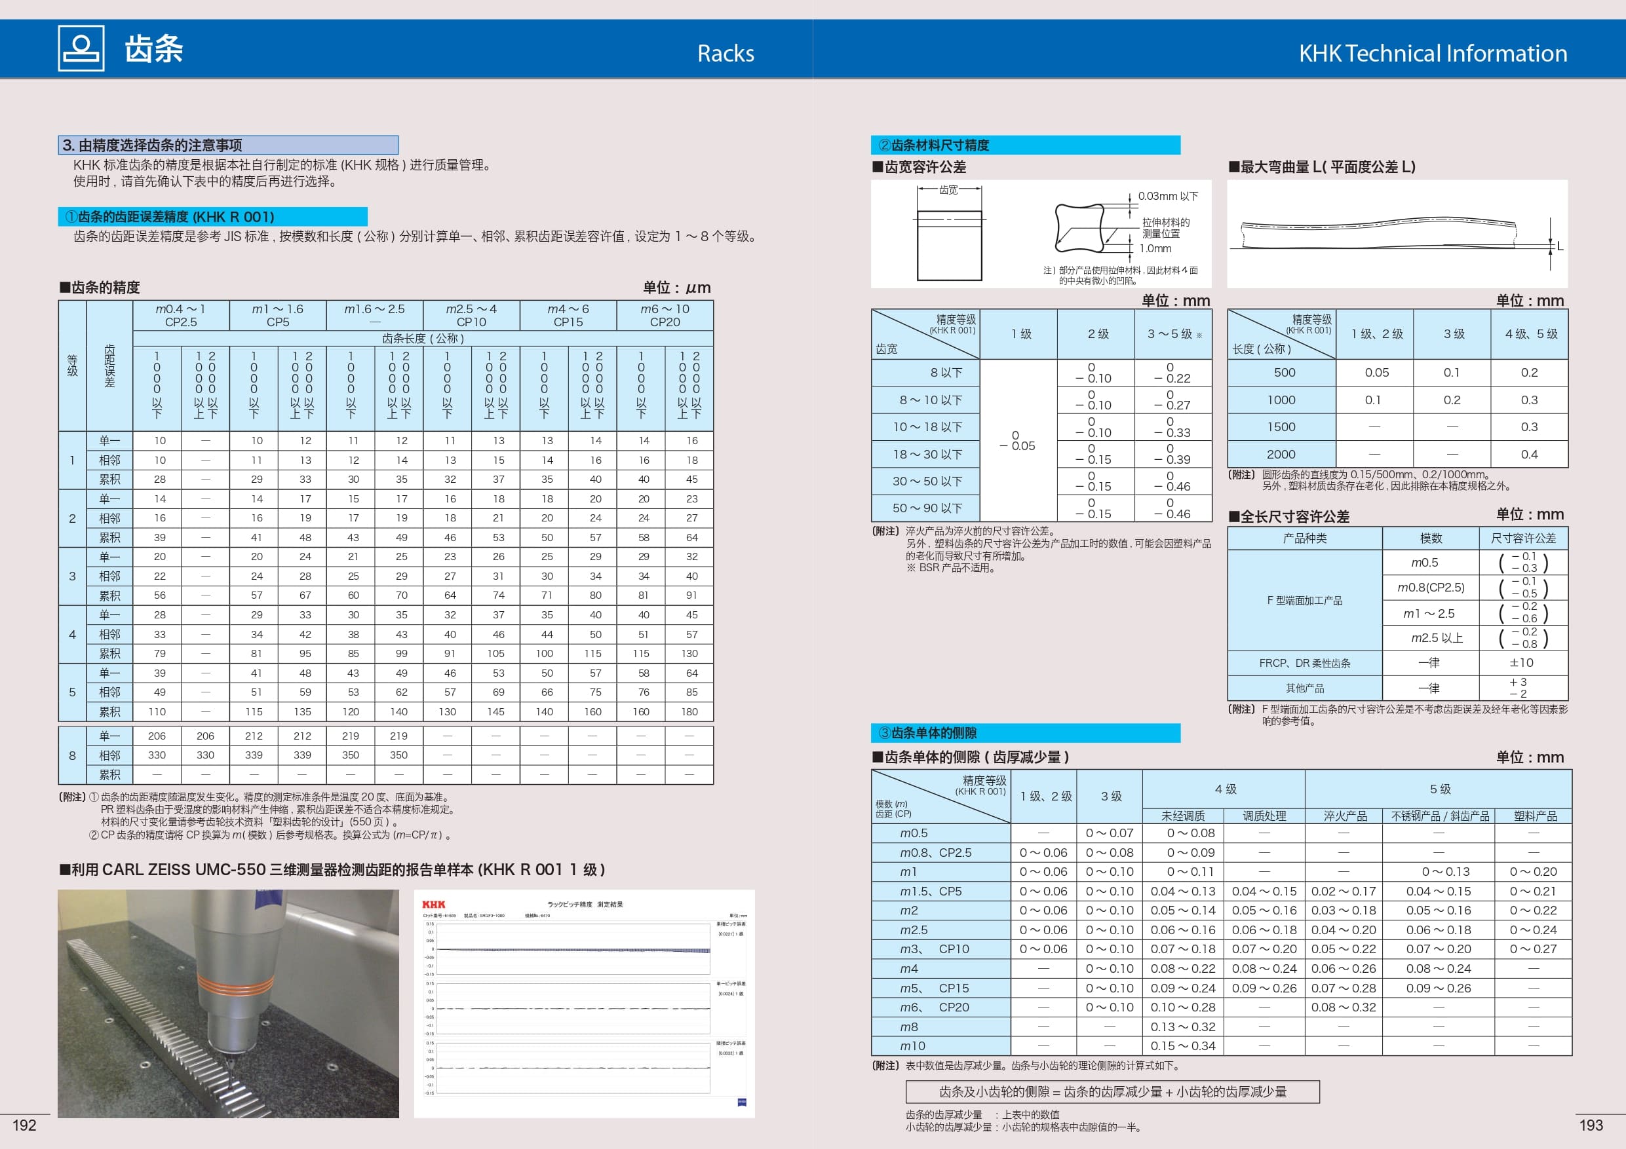Image resolution: width=1626 pixels, height=1149 pixels.
Task: Click the 'FRCP、DR 柔性齿条' row
Action: 1304,664
